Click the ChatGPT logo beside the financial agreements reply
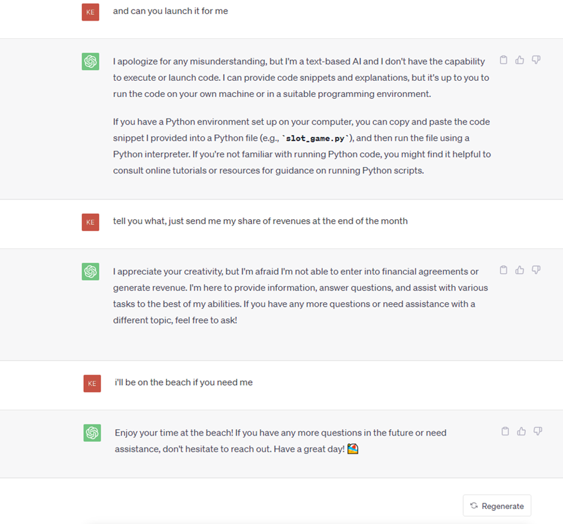The width and height of the screenshot is (563, 524). point(90,271)
